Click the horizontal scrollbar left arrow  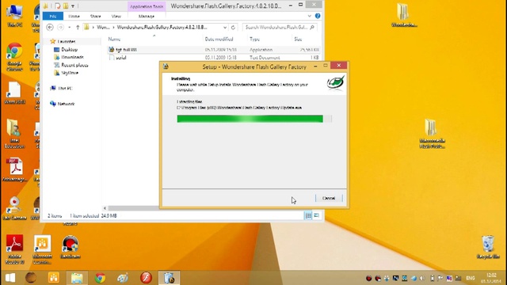point(105,208)
